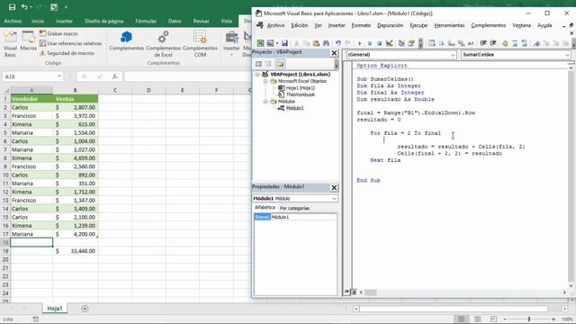Undo last action in Excel title bar
Image resolution: width=576 pixels, height=324 pixels.
coord(24,7)
